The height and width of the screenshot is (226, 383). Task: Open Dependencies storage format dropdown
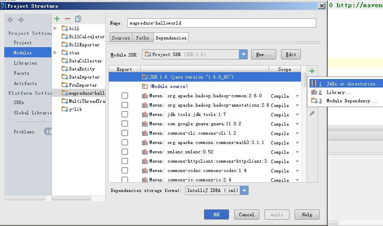[244, 190]
